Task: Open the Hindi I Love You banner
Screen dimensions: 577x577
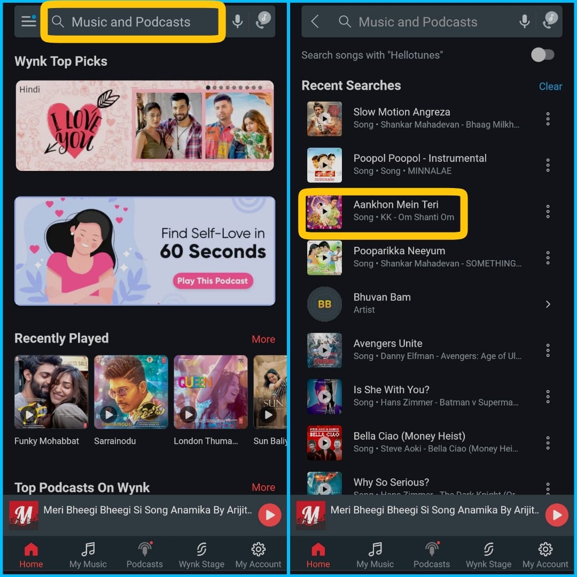Action: point(145,126)
